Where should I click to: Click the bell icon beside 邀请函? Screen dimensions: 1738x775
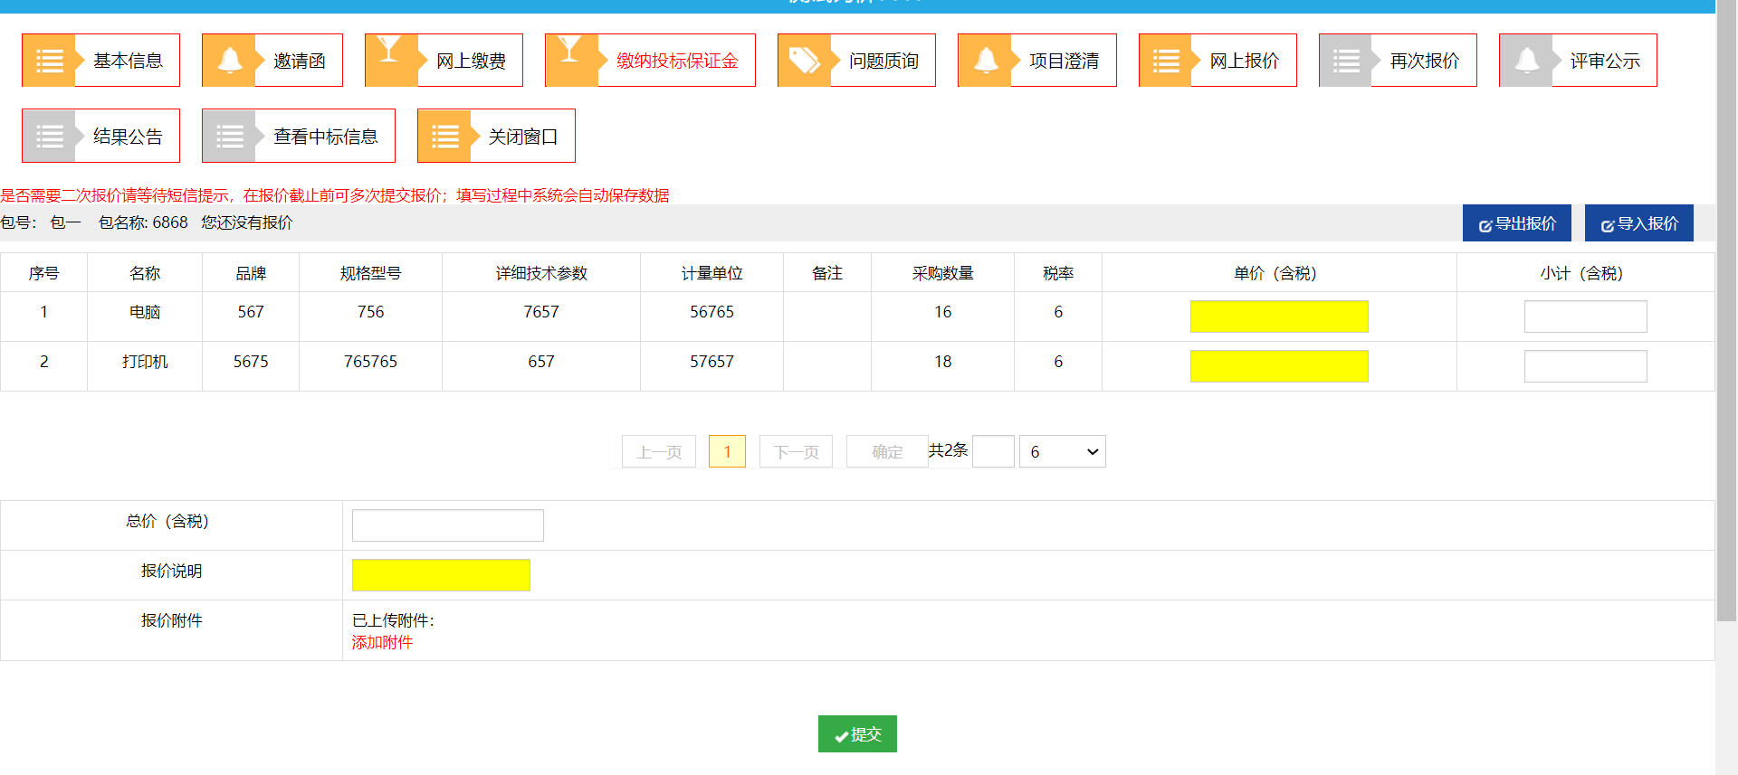pyautogui.click(x=229, y=61)
